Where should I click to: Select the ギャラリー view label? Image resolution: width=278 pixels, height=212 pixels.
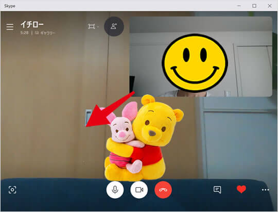tap(48, 32)
